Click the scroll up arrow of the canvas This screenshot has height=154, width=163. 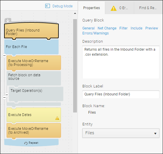coord(75,13)
